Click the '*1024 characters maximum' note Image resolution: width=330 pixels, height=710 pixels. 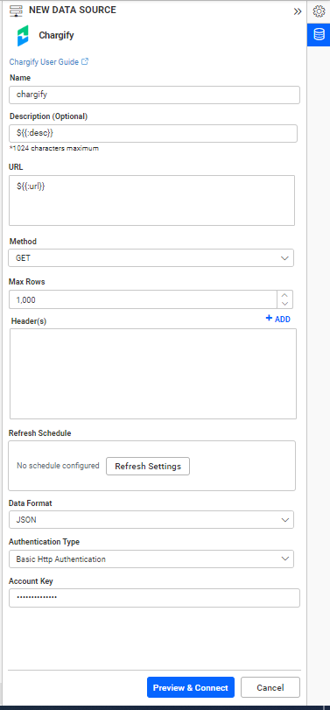(x=54, y=148)
